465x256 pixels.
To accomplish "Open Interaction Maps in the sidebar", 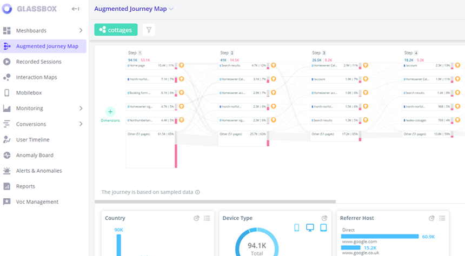I will (36, 77).
